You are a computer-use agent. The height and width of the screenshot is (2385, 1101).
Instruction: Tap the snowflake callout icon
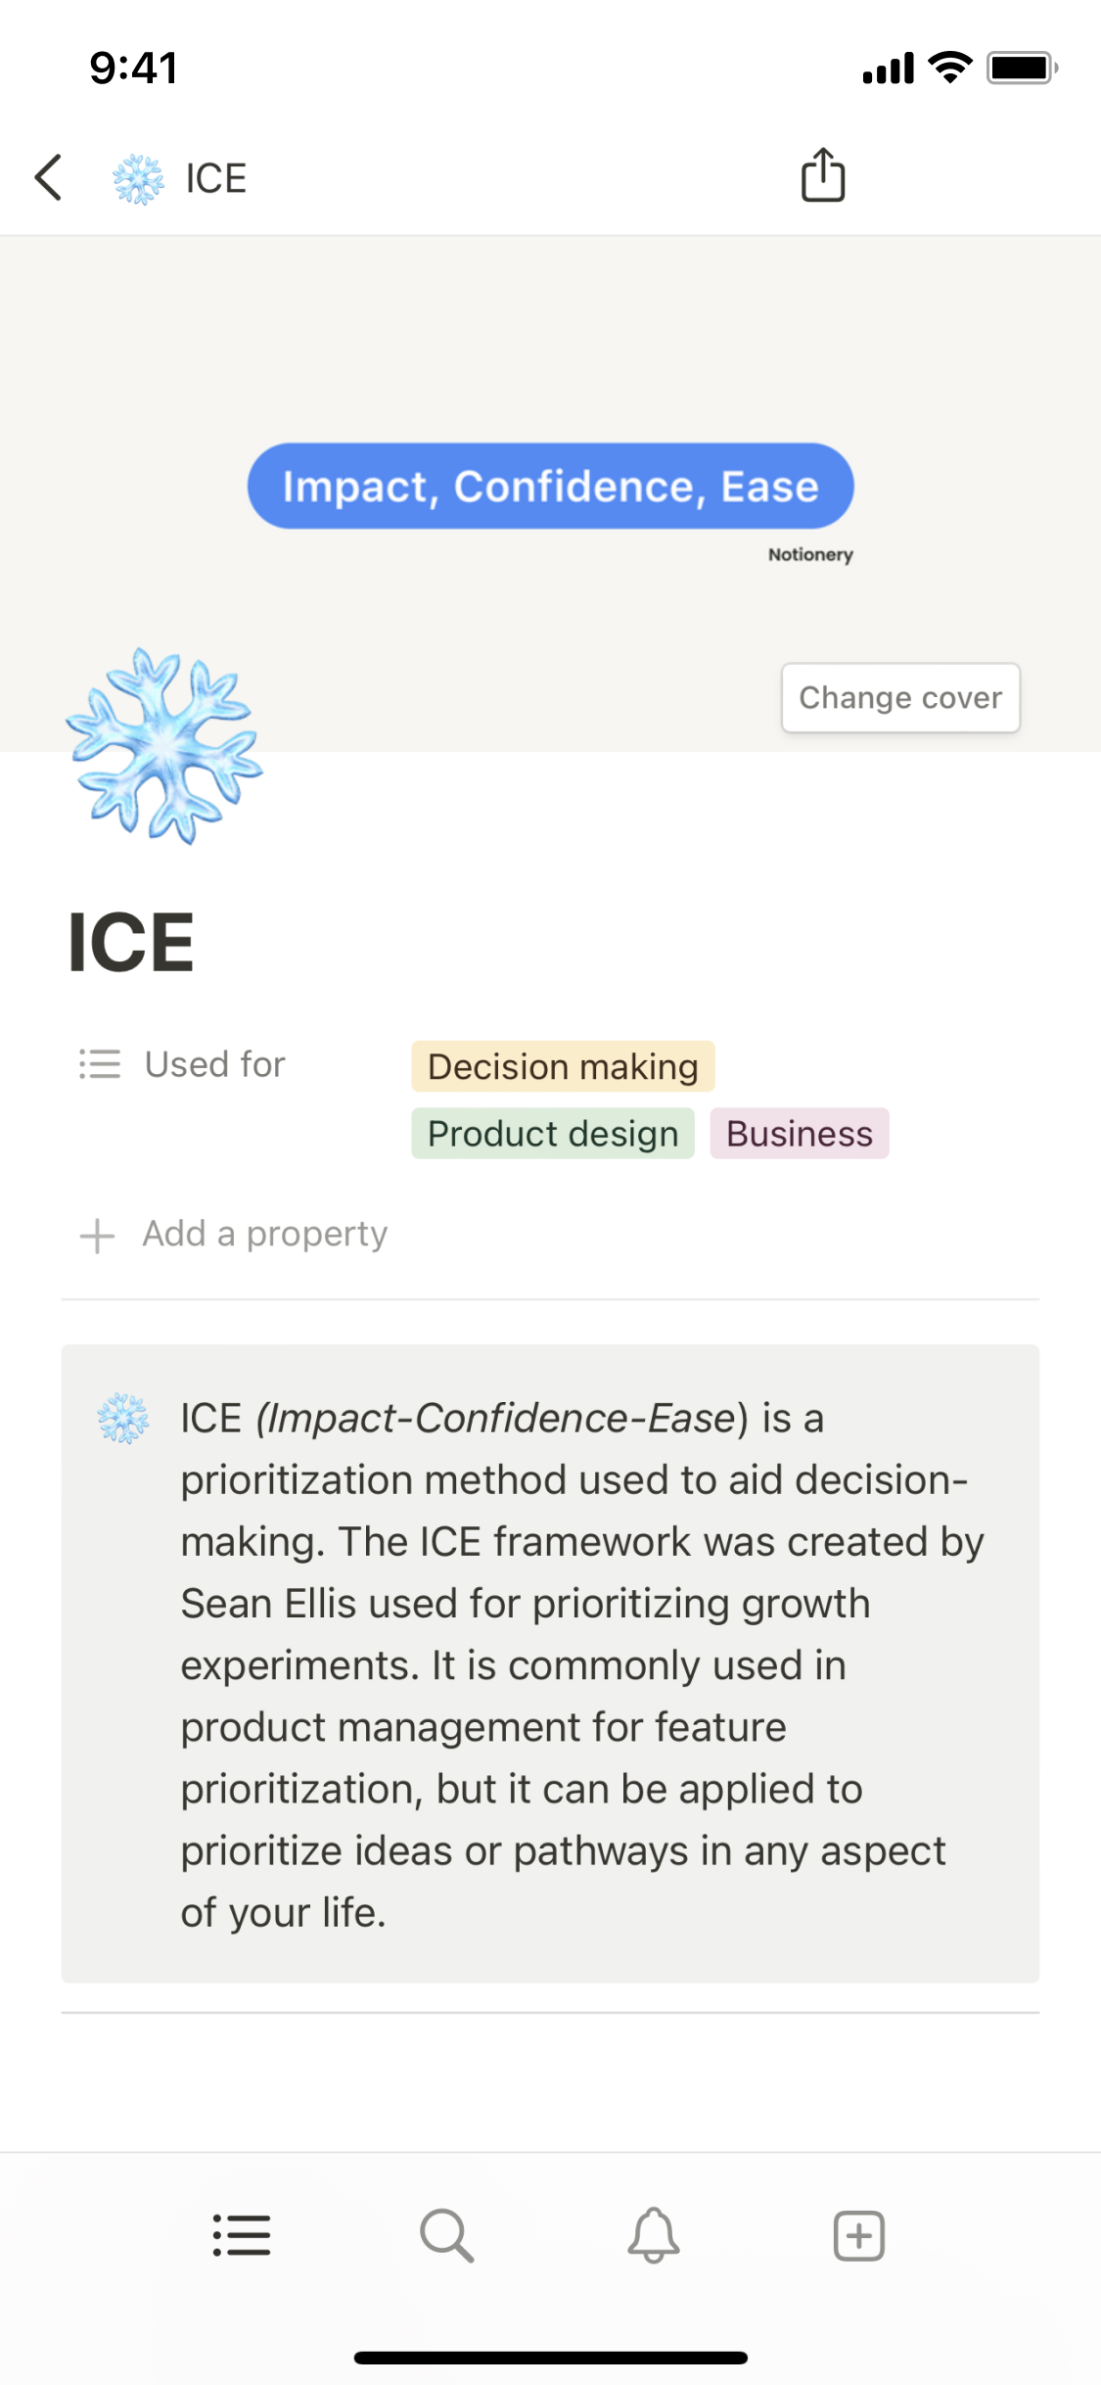click(x=123, y=1419)
